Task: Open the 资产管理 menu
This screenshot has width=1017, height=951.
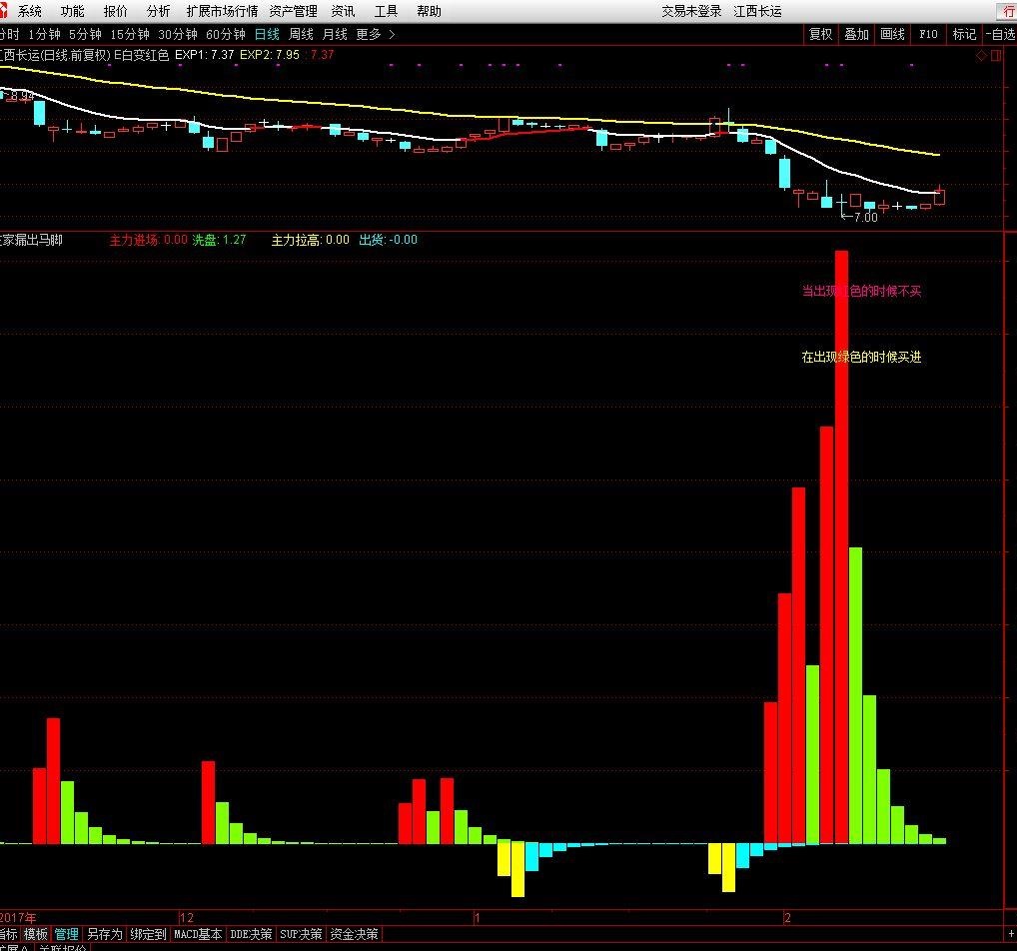Action: tap(293, 11)
